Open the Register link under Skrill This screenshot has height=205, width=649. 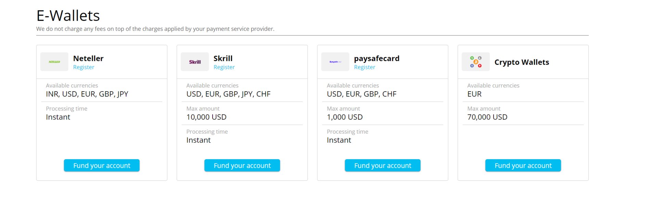click(x=224, y=67)
